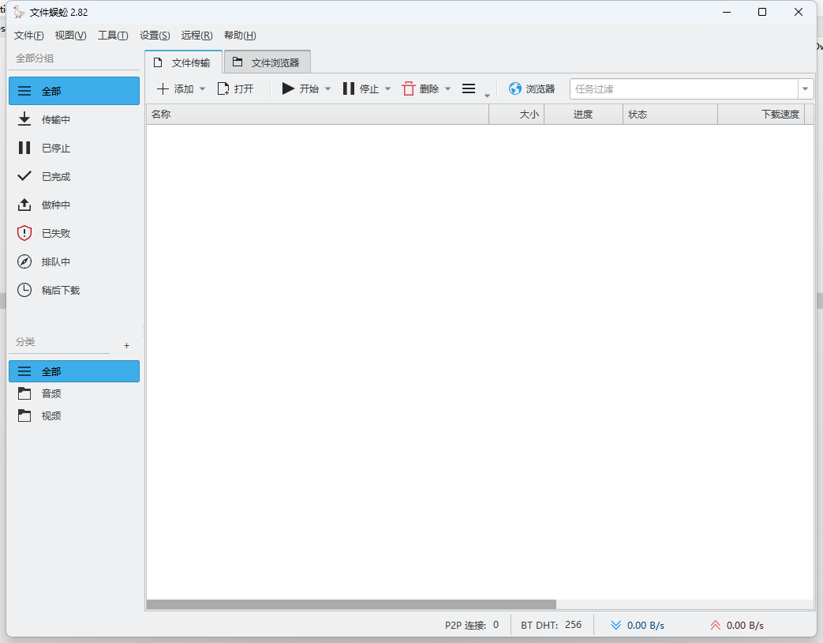Create a new category with the + button
The width and height of the screenshot is (823, 643).
[x=126, y=345]
